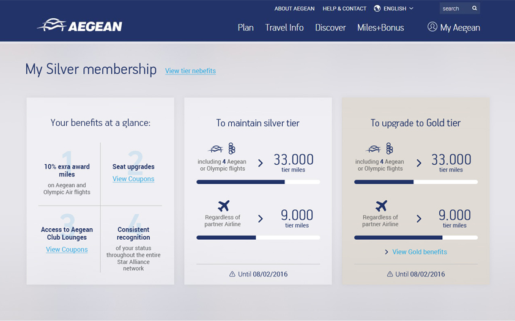Click the warning triangle icon in Gold tier card
This screenshot has width=515, height=321.
click(x=390, y=275)
